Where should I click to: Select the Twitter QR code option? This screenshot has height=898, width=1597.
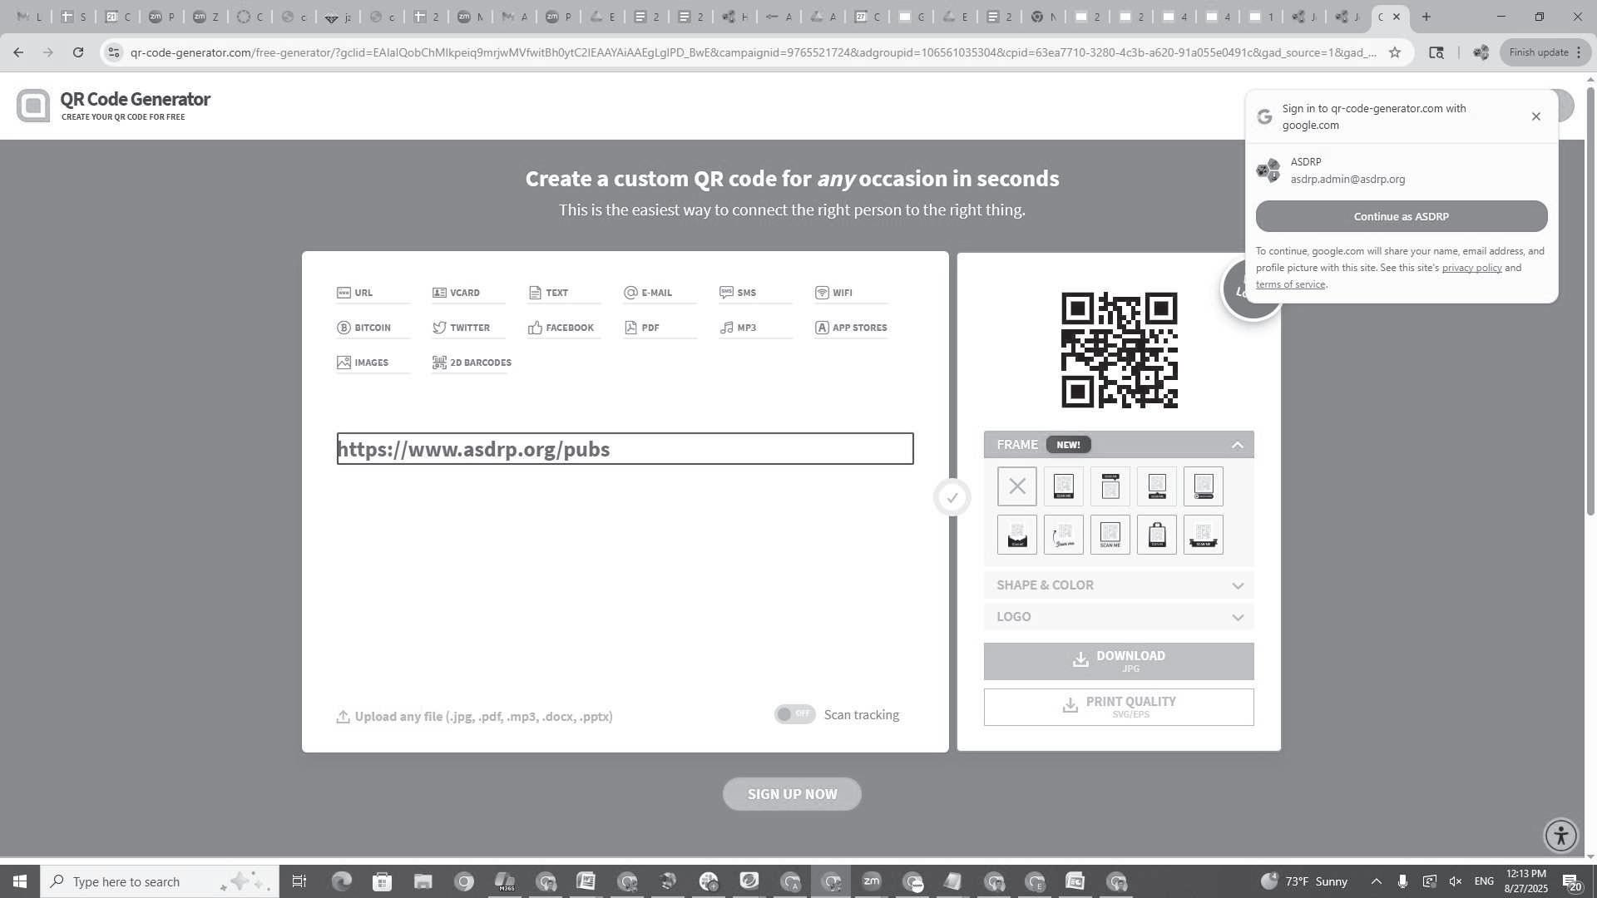coord(462,328)
